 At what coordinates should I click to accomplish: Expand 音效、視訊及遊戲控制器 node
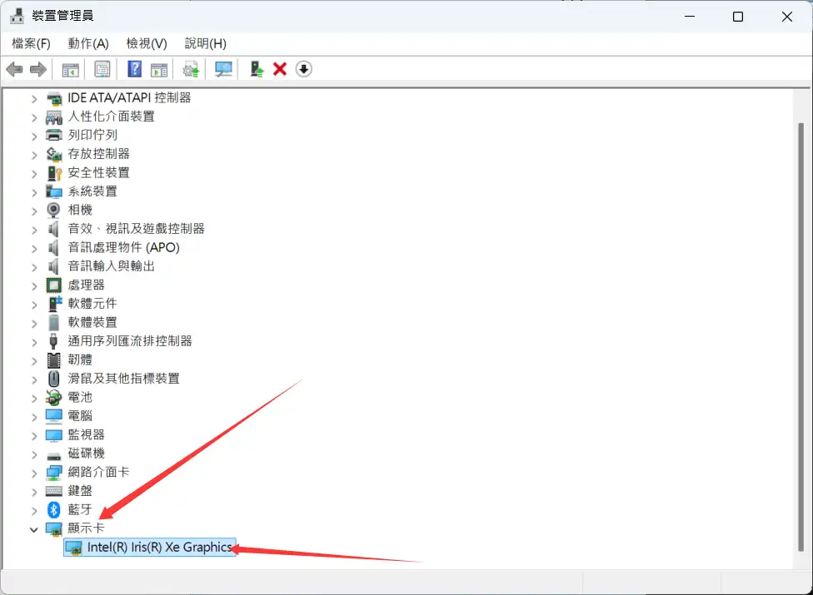tap(34, 230)
